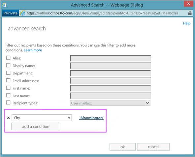Screen dimensions: 195x157
Task: Open the Recipient types User mailbox dropdown
Action: tap(110, 103)
